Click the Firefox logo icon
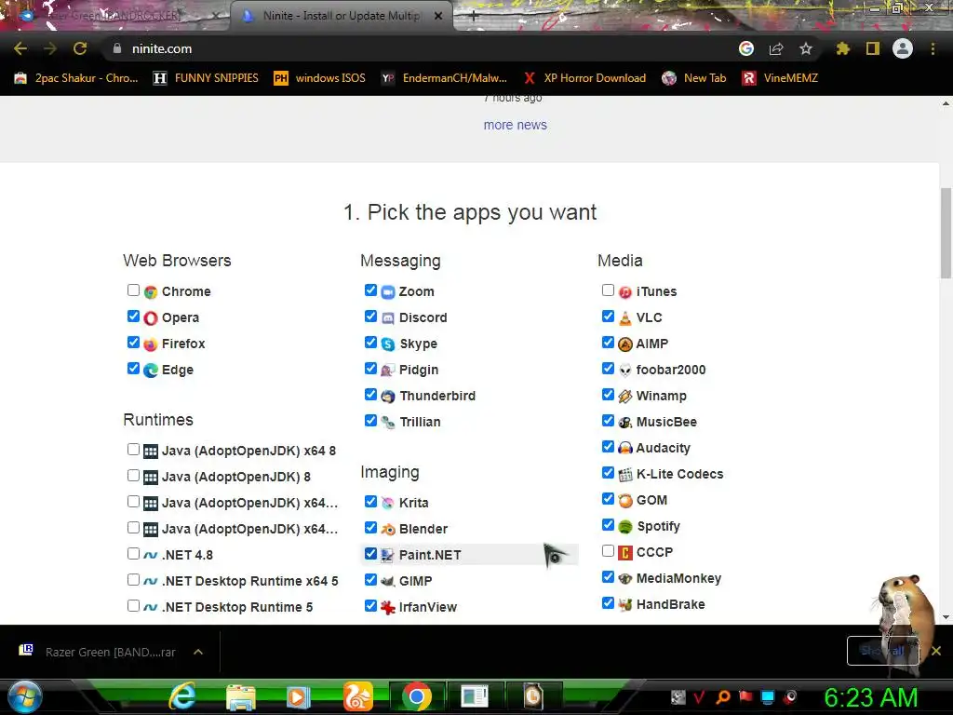Image resolution: width=953 pixels, height=715 pixels. pyautogui.click(x=151, y=344)
